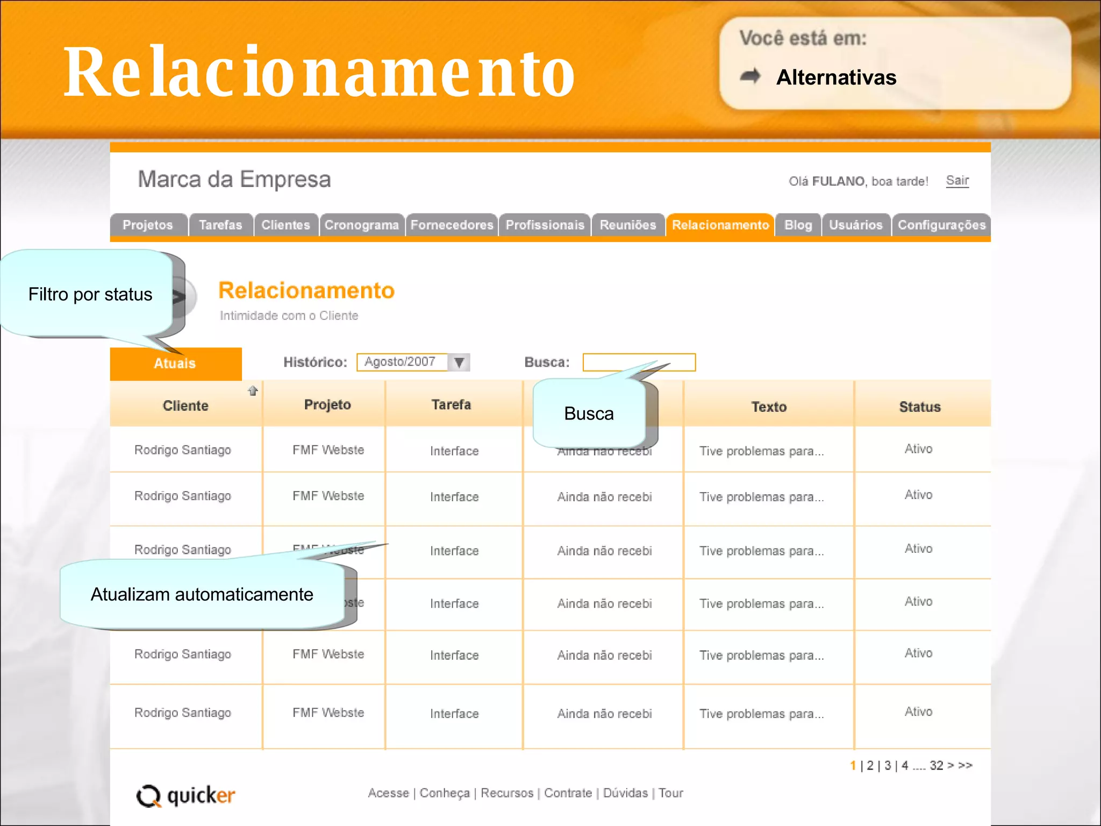Click the next page > arrow
This screenshot has height=826, width=1101.
coord(950,765)
